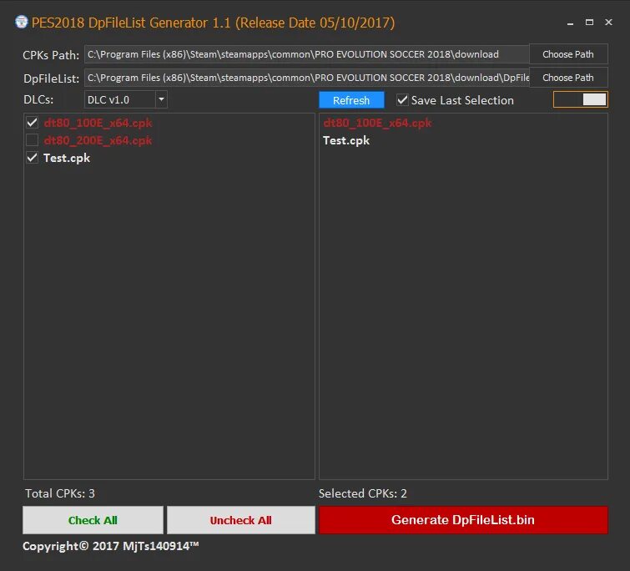Image resolution: width=630 pixels, height=571 pixels.
Task: Select dt80_200E_x64.cpk in the left list
Action: pos(98,140)
